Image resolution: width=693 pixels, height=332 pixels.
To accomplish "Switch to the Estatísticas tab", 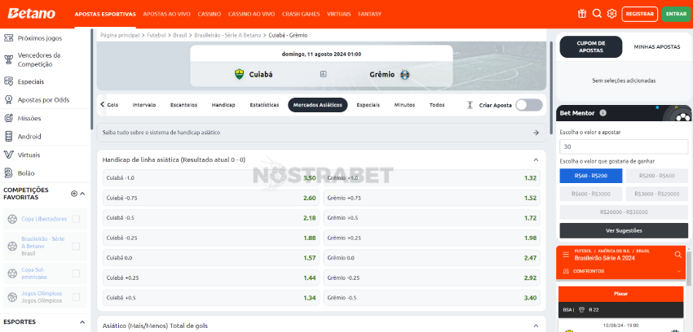I will [x=264, y=105].
